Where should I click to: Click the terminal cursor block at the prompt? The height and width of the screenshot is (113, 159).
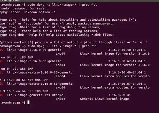pyautogui.click(x=29, y=102)
